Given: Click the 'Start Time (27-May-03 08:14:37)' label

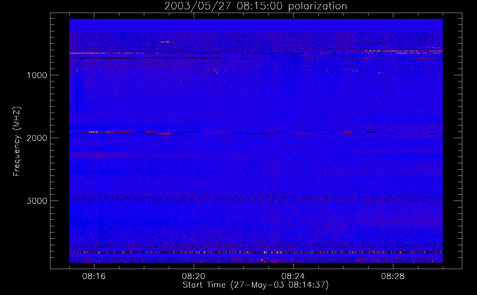Looking at the screenshot, I should click(x=256, y=285).
